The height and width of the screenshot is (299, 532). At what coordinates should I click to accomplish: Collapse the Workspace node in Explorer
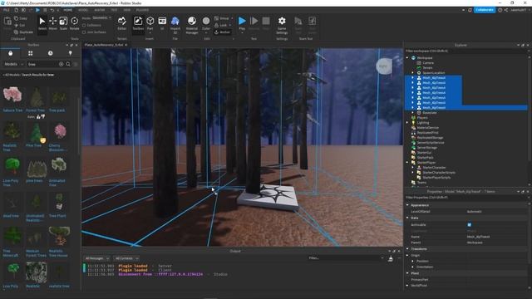point(407,57)
